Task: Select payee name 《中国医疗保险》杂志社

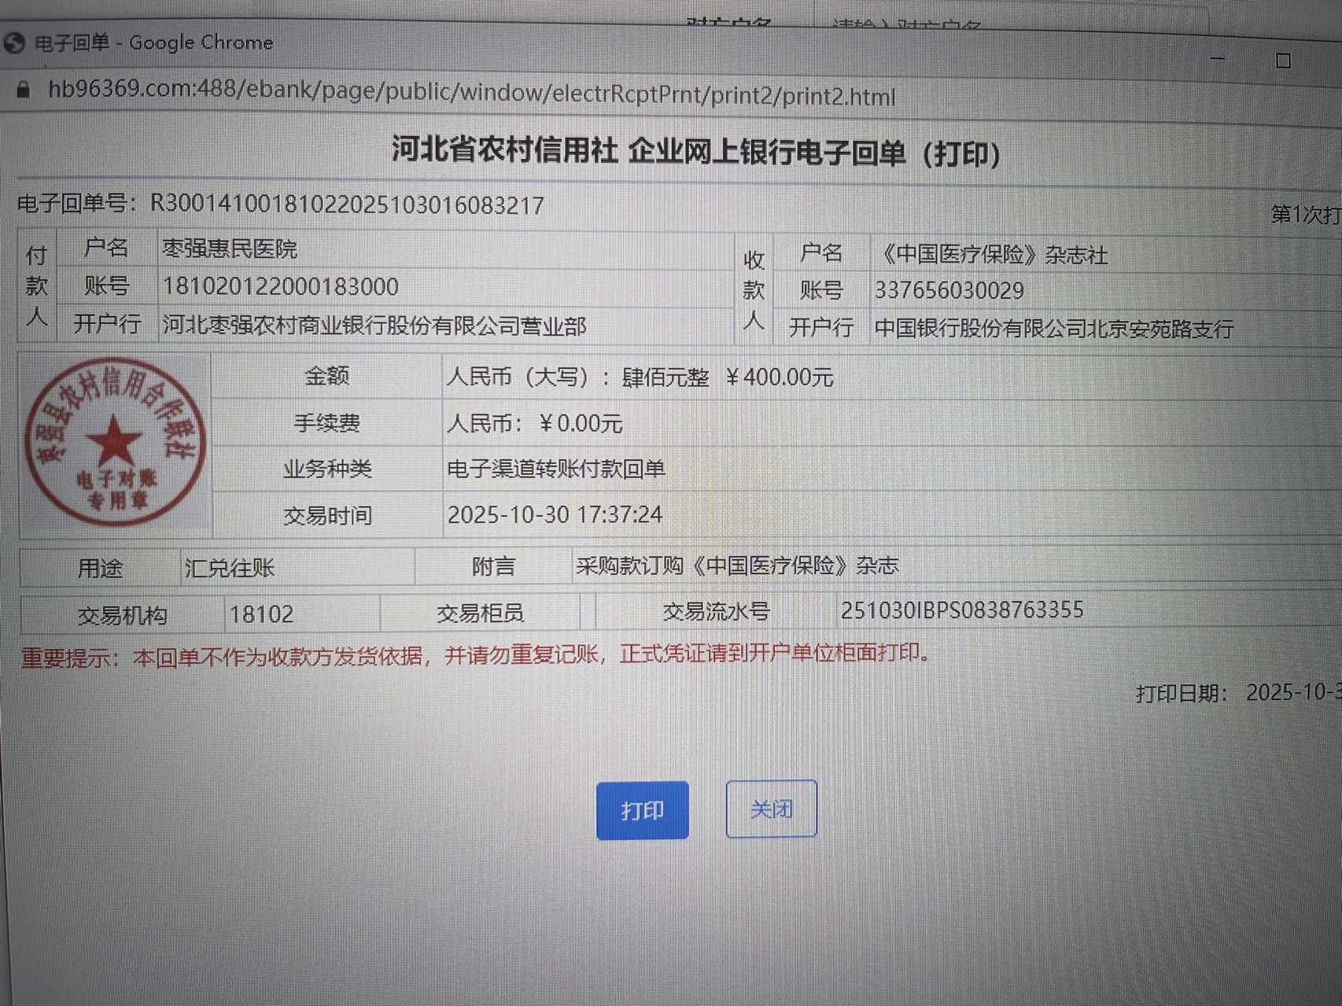Action: pyautogui.click(x=993, y=255)
